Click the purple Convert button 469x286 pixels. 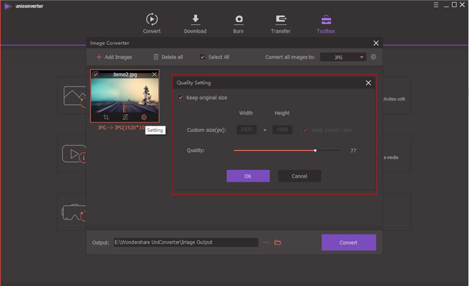point(348,242)
